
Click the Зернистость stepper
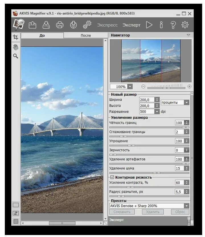186,150
